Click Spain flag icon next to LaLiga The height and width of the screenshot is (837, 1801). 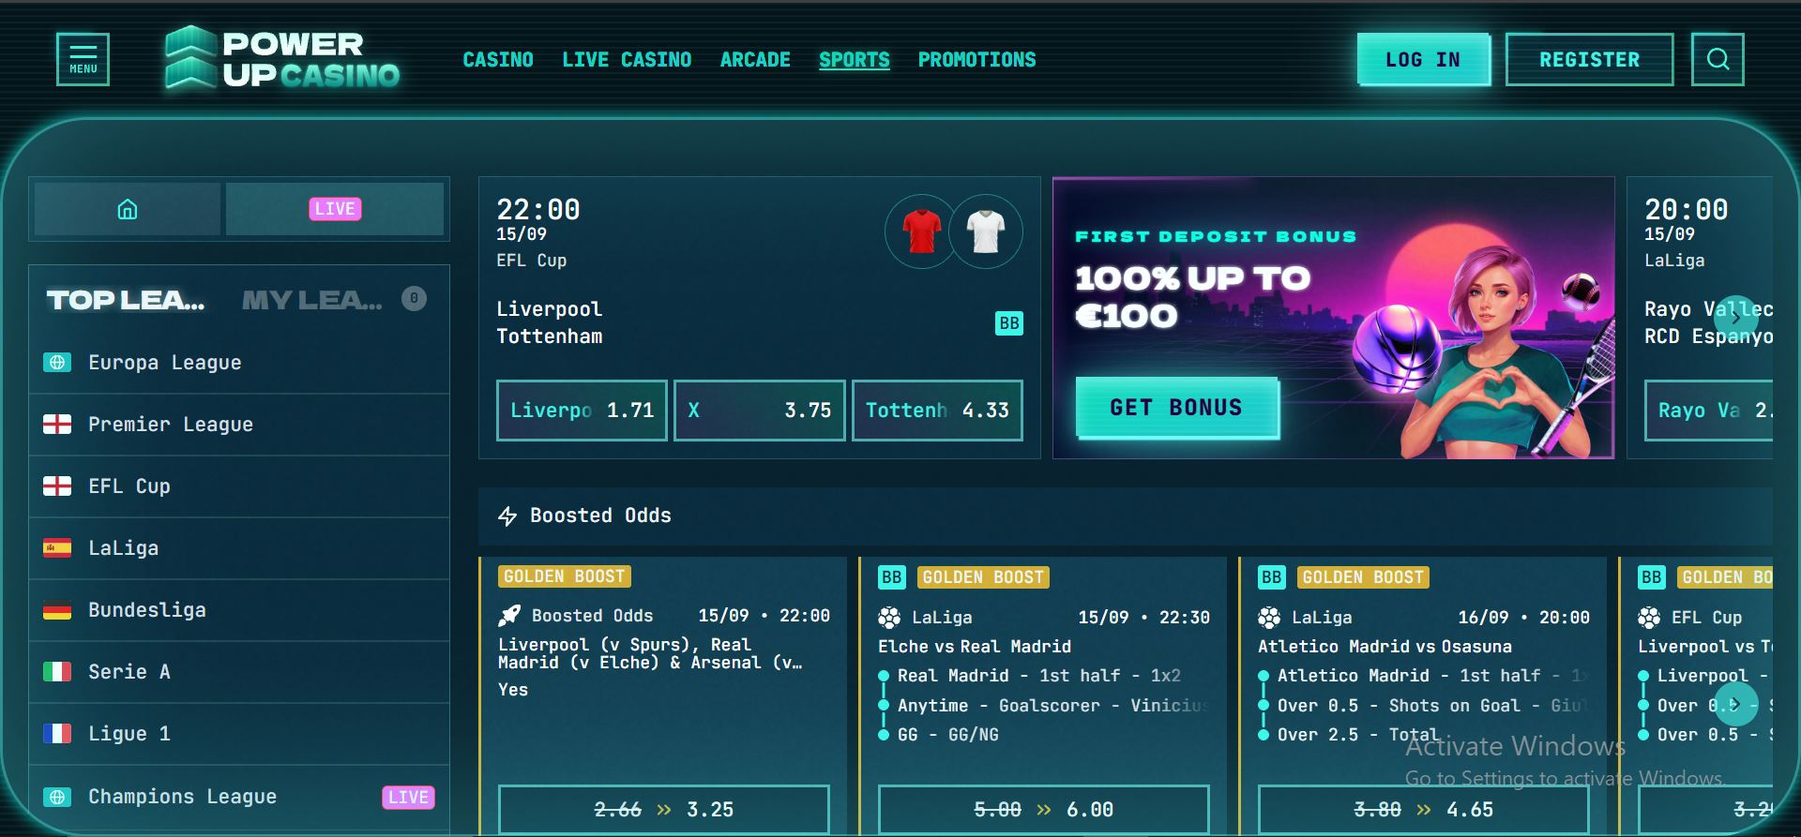click(57, 548)
